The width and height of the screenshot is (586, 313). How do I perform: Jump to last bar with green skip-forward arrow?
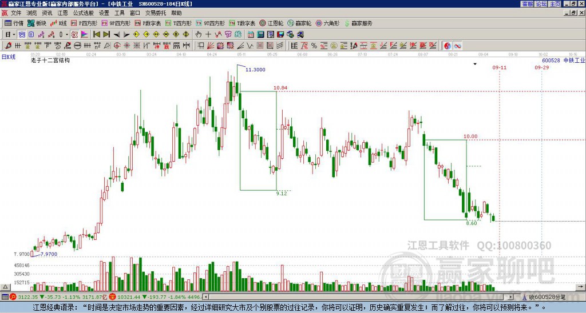[106, 35]
